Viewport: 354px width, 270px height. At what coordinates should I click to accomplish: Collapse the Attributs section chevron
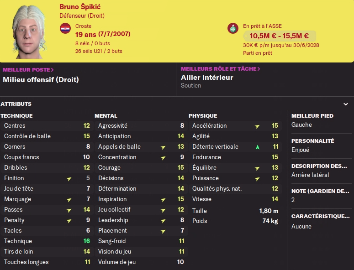(346, 104)
